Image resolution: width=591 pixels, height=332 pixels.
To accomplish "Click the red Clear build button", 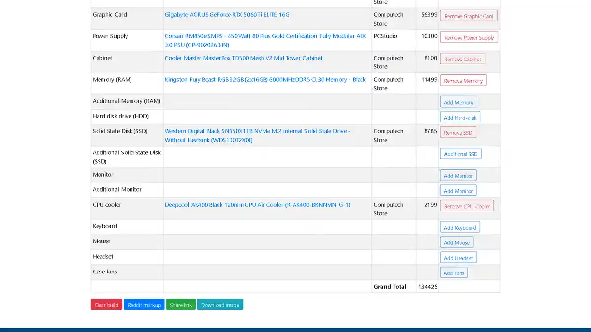I will (106, 305).
